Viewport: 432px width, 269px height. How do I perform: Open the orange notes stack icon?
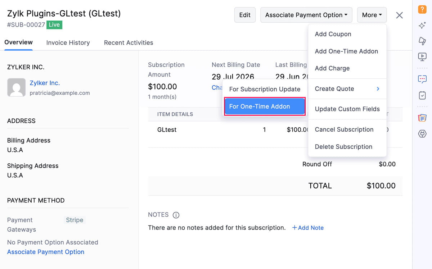coord(422,118)
